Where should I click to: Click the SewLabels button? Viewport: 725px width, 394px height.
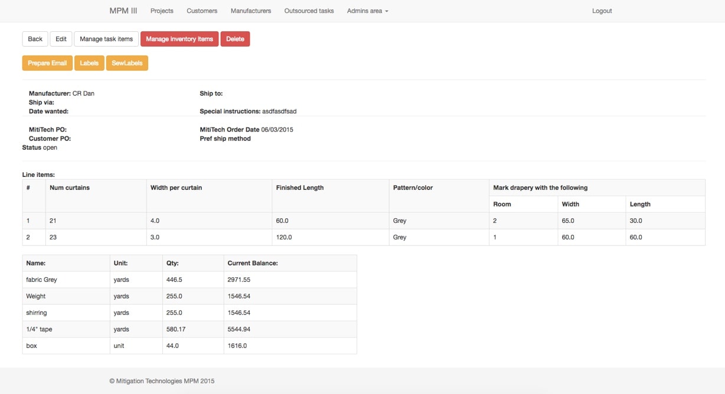tap(127, 63)
